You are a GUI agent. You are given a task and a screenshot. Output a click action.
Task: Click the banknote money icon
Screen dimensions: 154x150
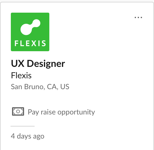coord(18,111)
